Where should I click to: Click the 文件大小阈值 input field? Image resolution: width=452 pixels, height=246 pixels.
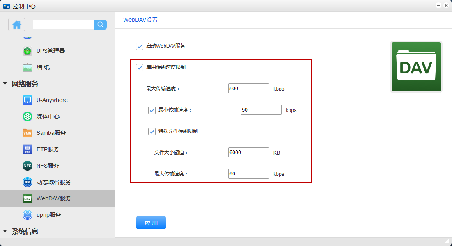pyautogui.click(x=249, y=153)
